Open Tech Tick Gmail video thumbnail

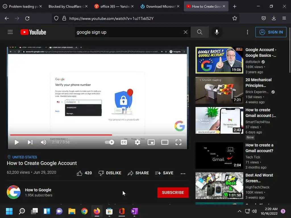(x=219, y=155)
